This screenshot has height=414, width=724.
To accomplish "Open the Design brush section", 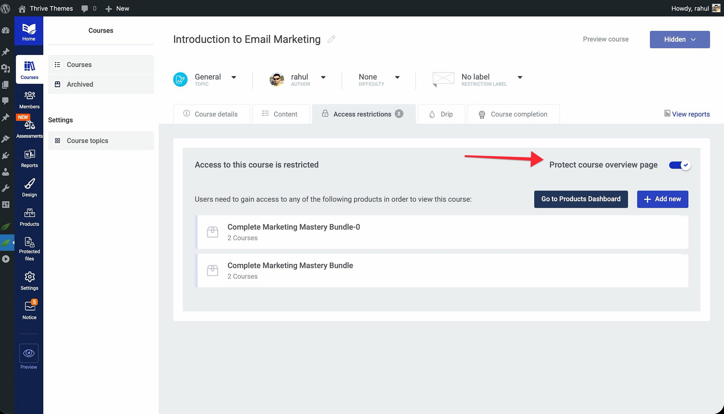I will coord(29,188).
